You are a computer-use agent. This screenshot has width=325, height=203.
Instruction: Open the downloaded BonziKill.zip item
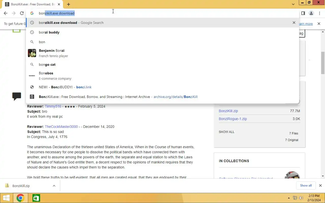(21, 186)
